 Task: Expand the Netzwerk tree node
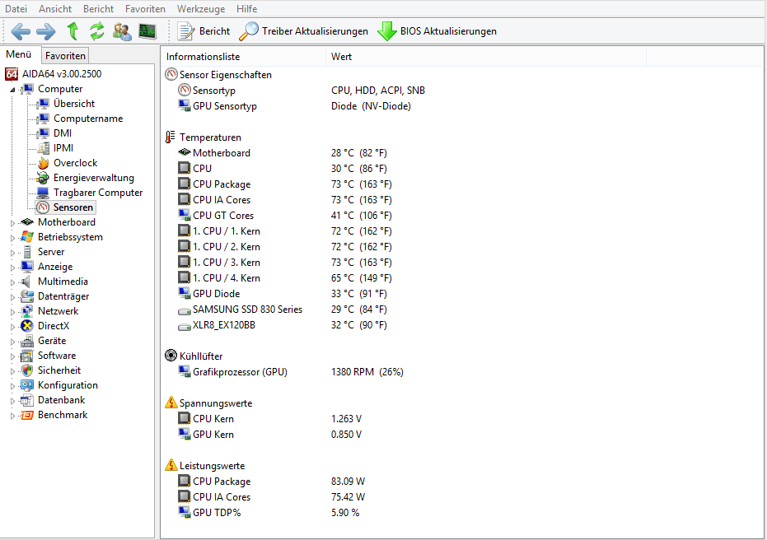pyautogui.click(x=12, y=312)
